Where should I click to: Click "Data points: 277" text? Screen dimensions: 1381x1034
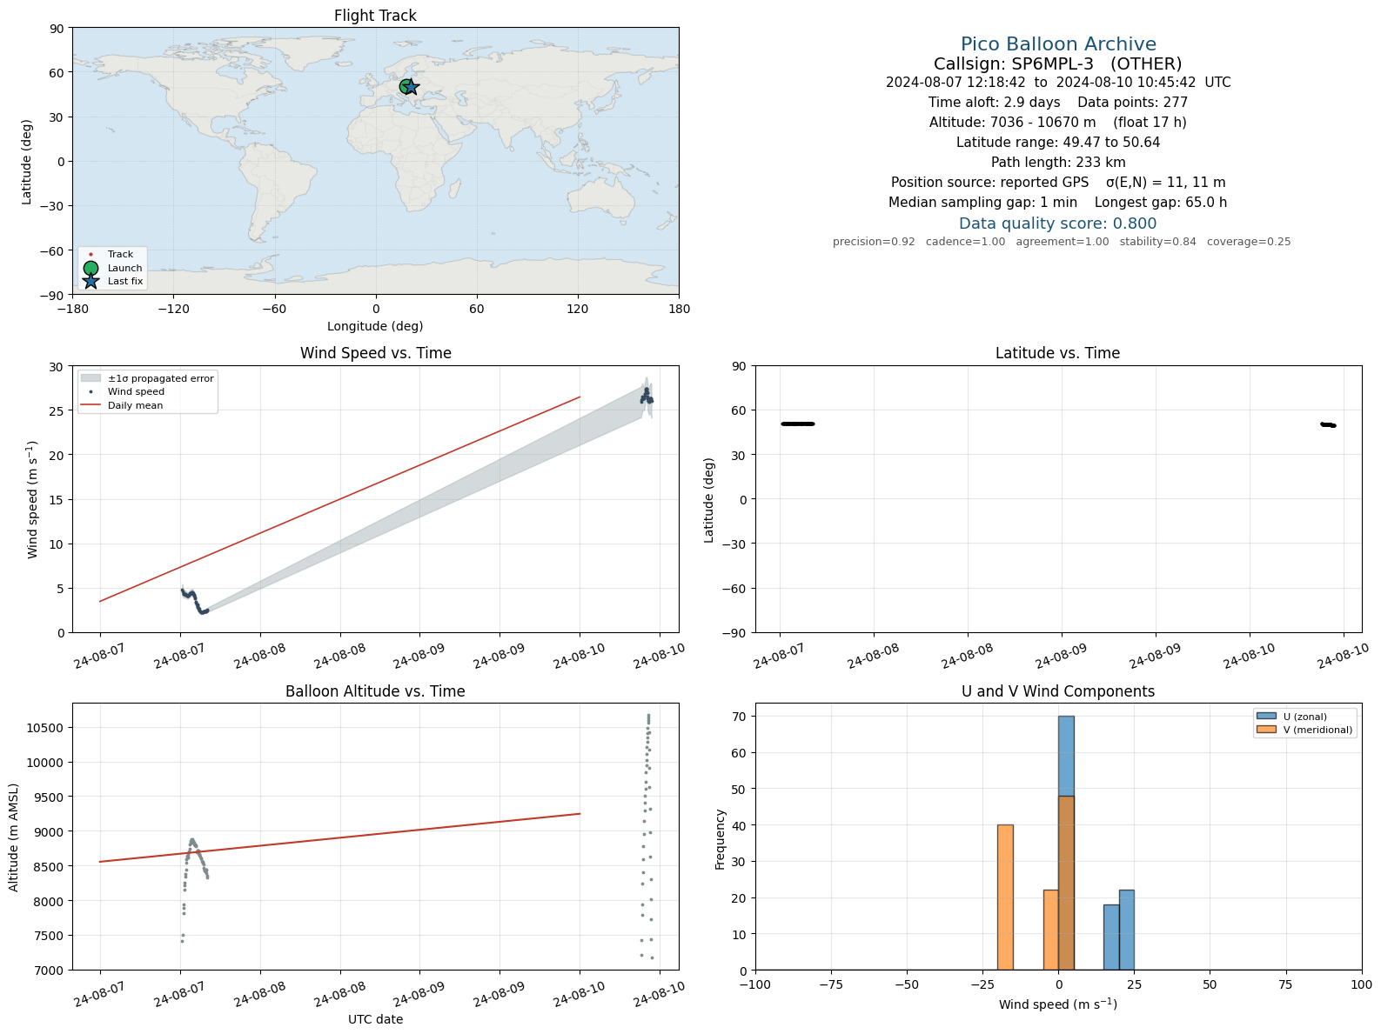(1133, 103)
